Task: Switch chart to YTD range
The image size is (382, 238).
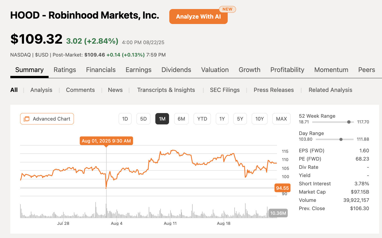Action: (x=202, y=119)
